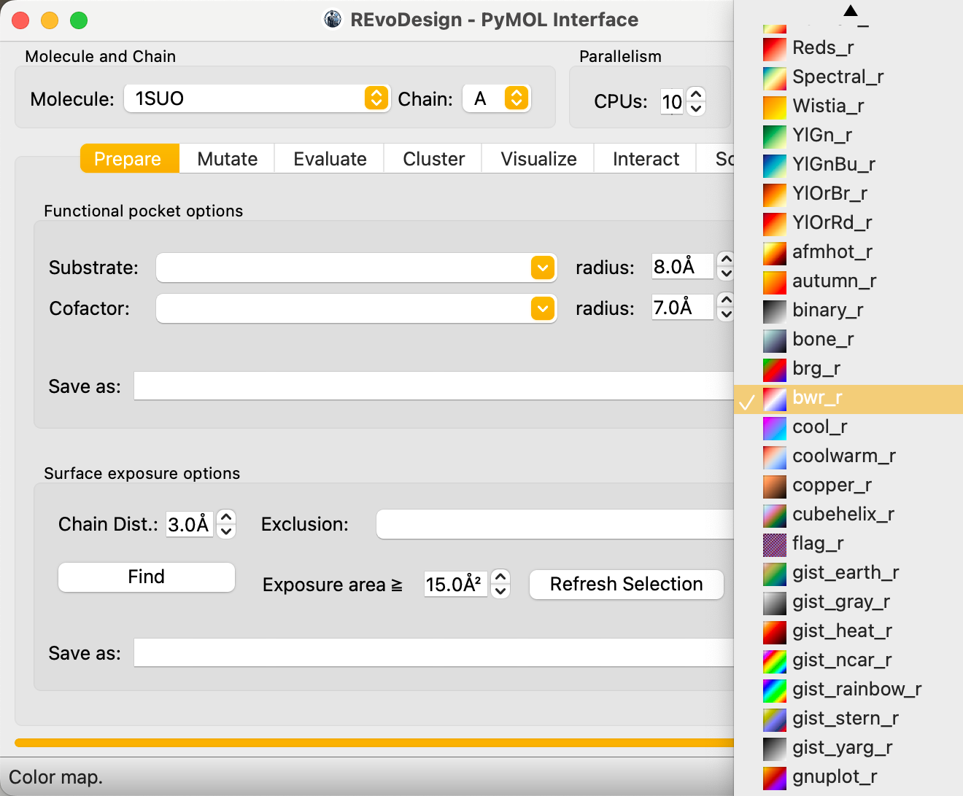The height and width of the screenshot is (796, 963).
Task: Click the coolwarm_r gradient icon
Action: pos(775,457)
